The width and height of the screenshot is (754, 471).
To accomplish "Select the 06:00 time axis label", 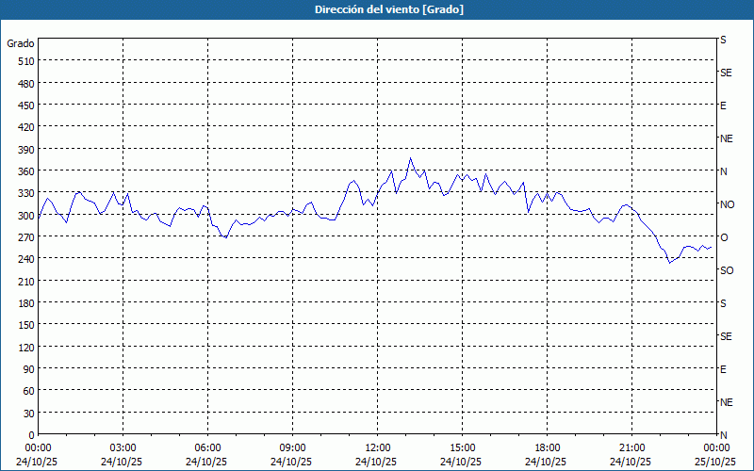I will [x=207, y=447].
